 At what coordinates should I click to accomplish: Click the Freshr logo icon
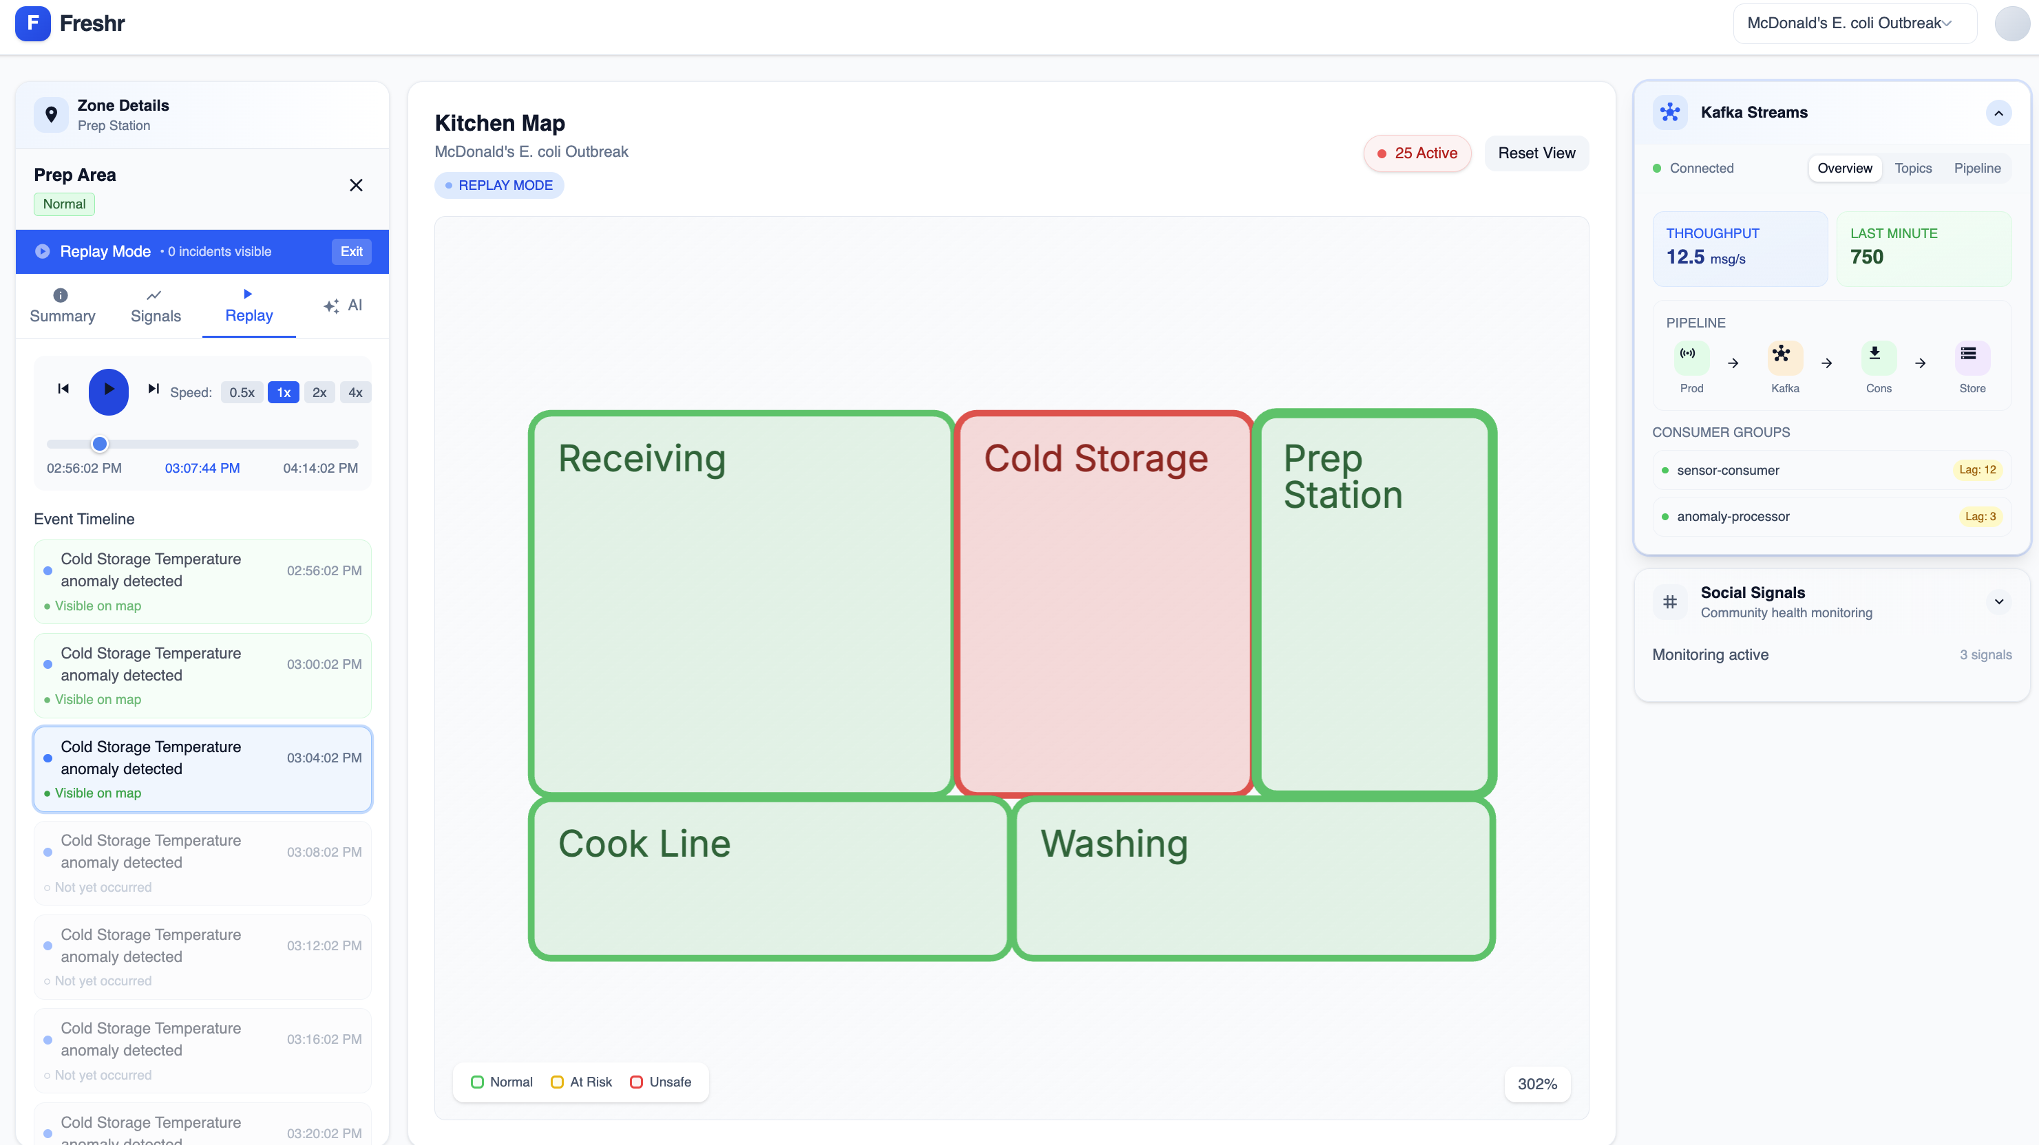[x=32, y=23]
